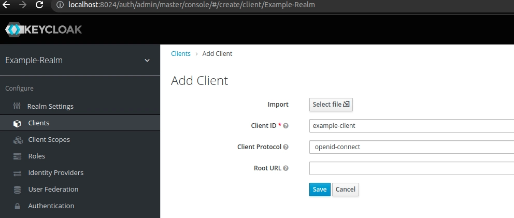Viewport: 514px width, 218px height.
Task: Open the Client Protocol openid-connect dropdown
Action: pyautogui.click(x=411, y=147)
